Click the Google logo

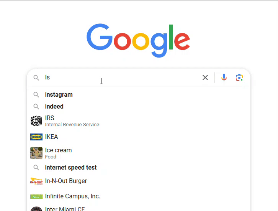tap(138, 40)
